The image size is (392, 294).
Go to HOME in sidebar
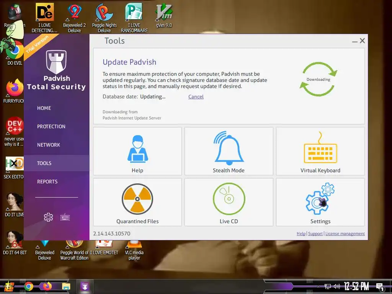pos(44,108)
